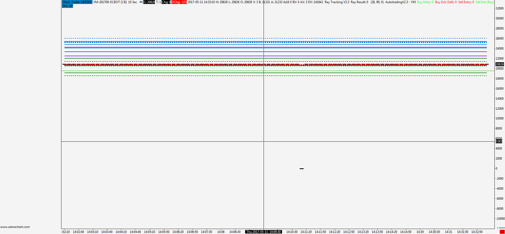
Task: Click the 30000 label on the price scale
Action: 499,18
